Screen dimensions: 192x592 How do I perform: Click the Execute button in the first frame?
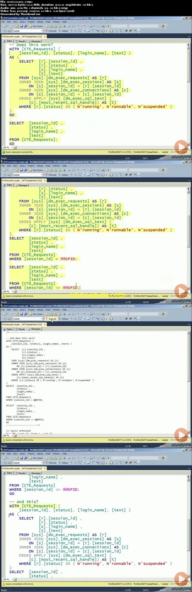[51, 31]
